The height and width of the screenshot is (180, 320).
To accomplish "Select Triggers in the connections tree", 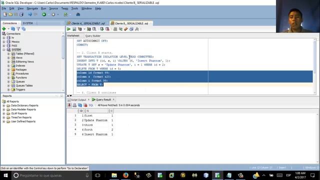I will (x=20, y=89).
